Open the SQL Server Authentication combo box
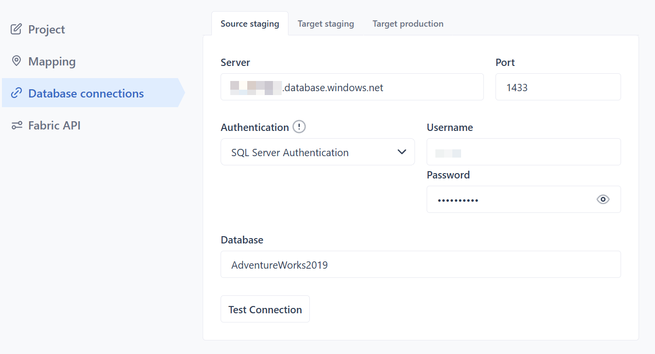Image resolution: width=655 pixels, height=354 pixels. (310, 152)
